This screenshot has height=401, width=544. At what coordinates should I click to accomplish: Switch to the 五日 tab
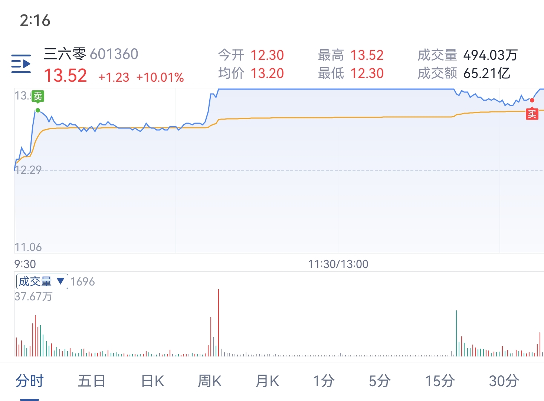(91, 381)
